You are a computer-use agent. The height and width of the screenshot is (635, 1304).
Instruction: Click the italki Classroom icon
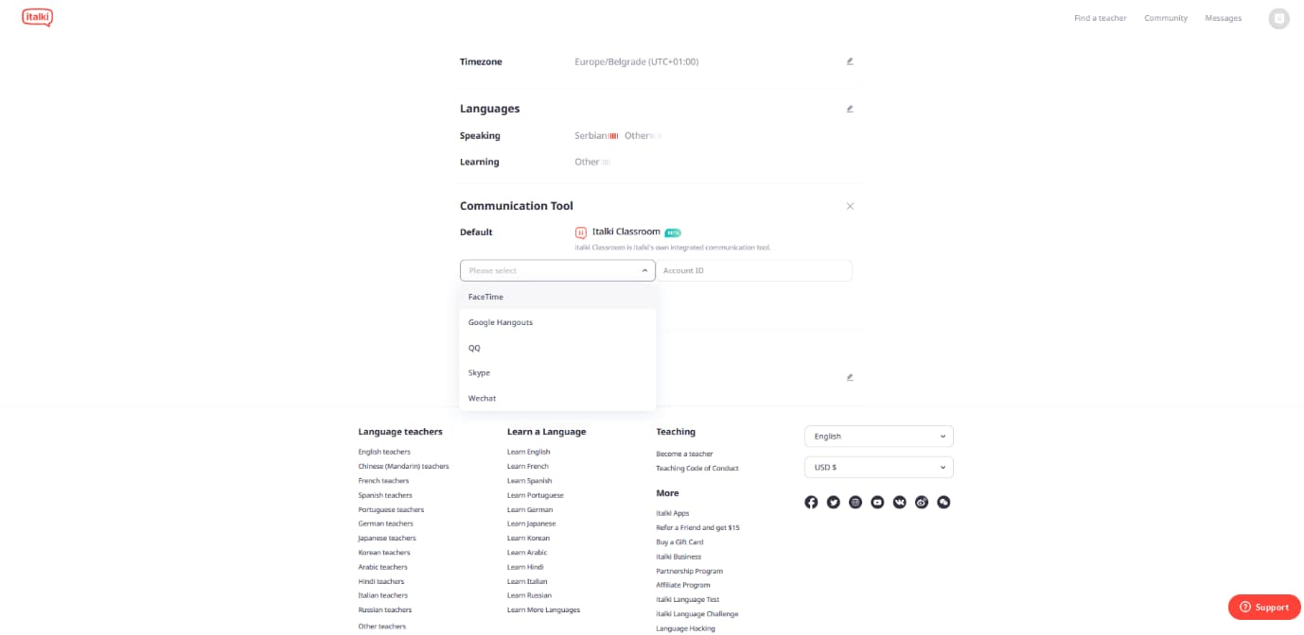(581, 232)
